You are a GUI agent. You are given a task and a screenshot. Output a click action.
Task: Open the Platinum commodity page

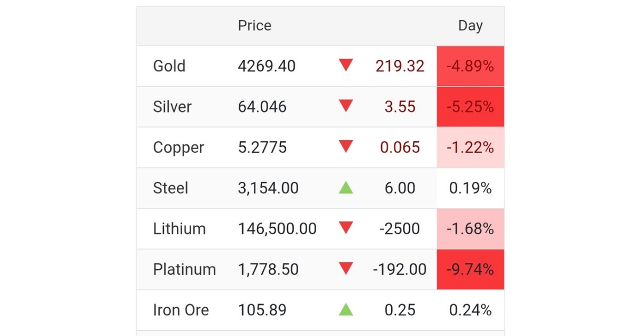[184, 269]
